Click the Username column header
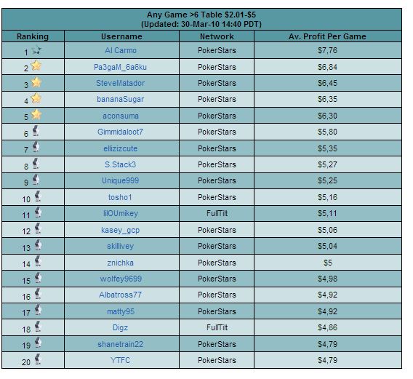Image resolution: width=413 pixels, height=379 pixels. (121, 36)
